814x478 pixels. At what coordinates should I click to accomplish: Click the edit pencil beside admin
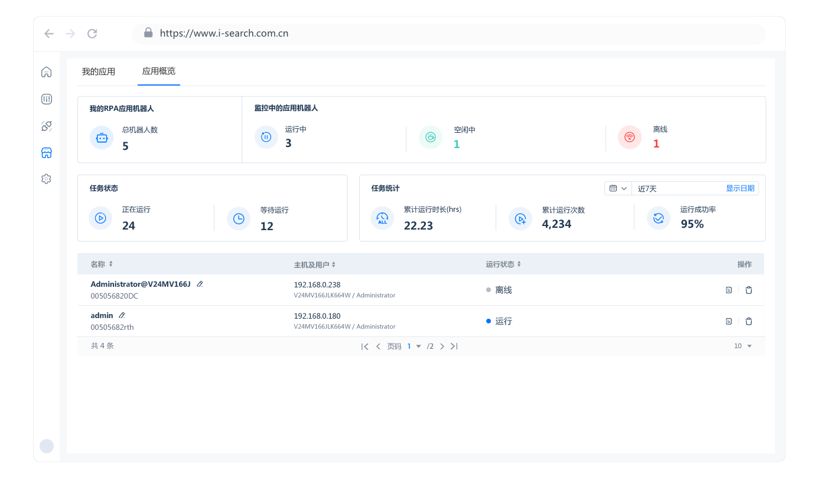pos(122,316)
